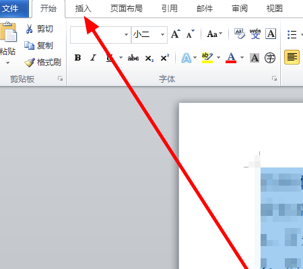The image size is (303, 269).
Task: Expand the 粘贴 Paste options arrow
Action: 8,63
